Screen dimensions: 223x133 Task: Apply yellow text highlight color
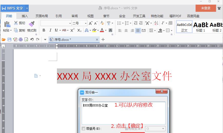coord(94,30)
